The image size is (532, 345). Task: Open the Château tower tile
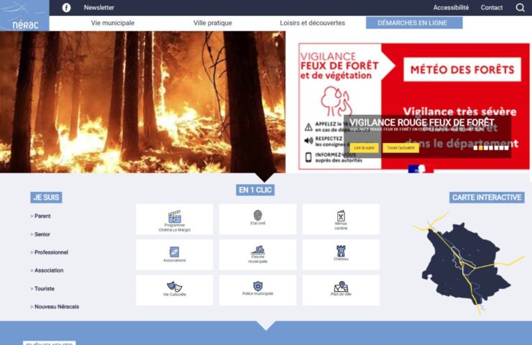tap(341, 254)
